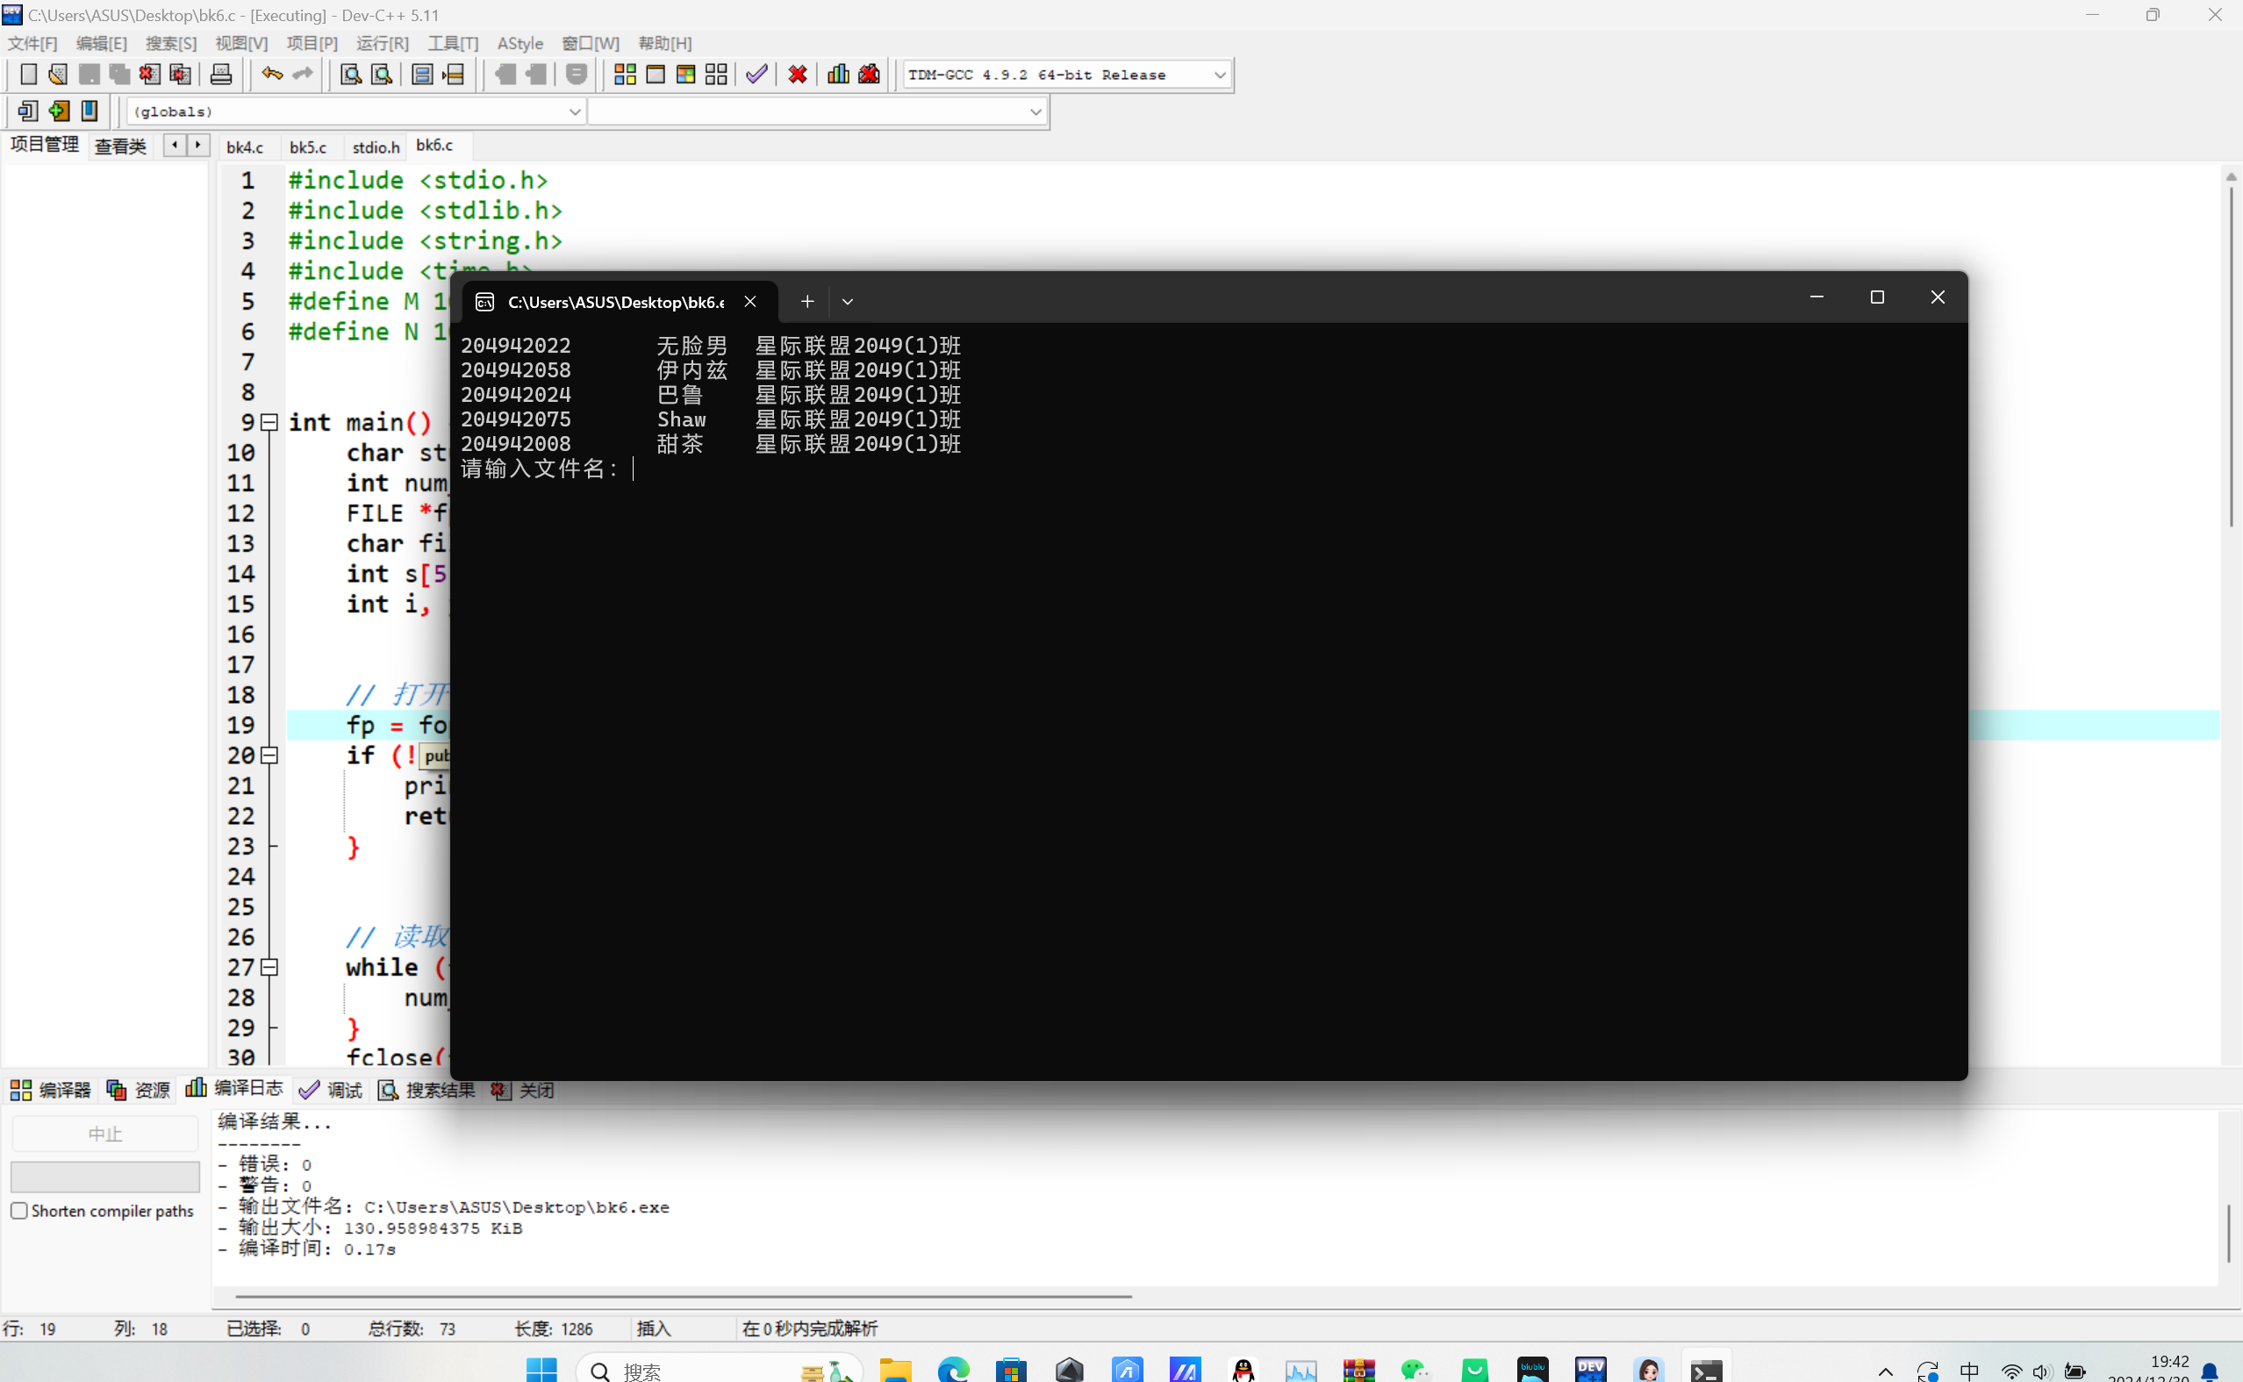Click the Undo arrow icon
This screenshot has width=2243, height=1382.
point(271,75)
